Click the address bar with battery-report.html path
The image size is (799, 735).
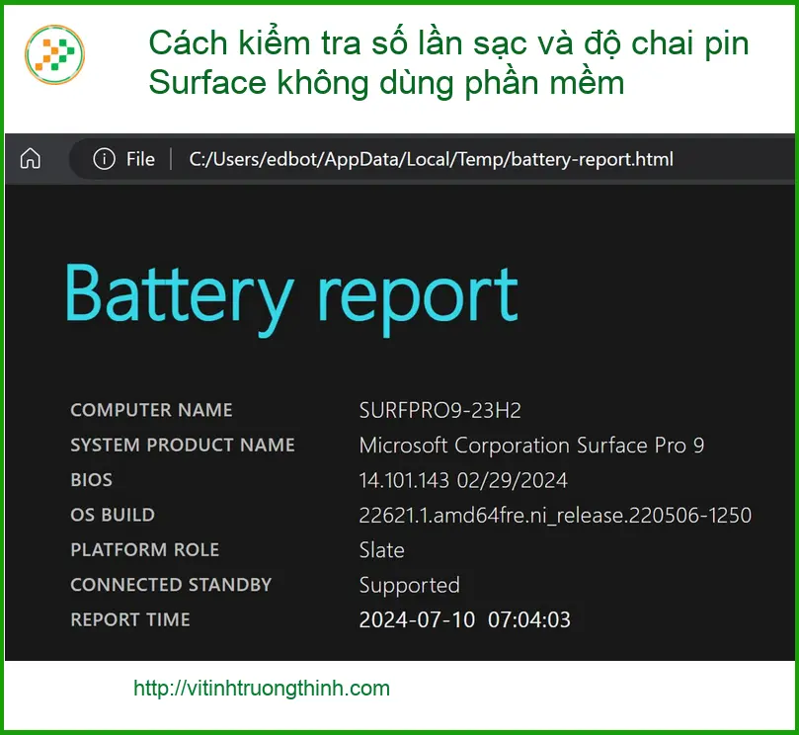pos(434,159)
